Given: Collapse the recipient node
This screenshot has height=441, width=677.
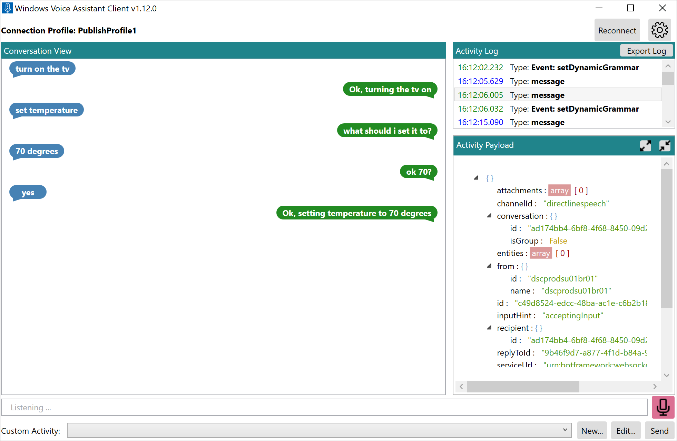Looking at the screenshot, I should [x=489, y=328].
